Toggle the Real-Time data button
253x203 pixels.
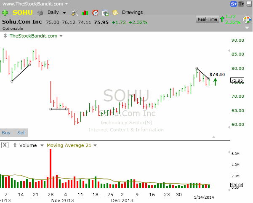(x=207, y=19)
